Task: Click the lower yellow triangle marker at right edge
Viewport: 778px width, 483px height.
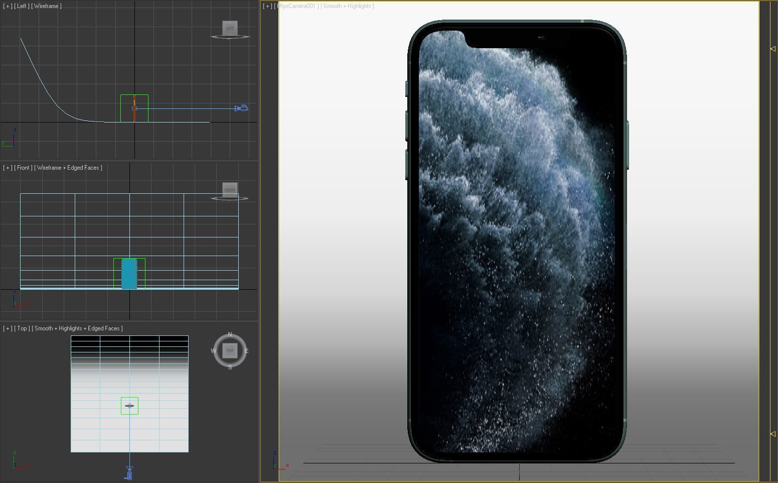Action: pos(773,434)
